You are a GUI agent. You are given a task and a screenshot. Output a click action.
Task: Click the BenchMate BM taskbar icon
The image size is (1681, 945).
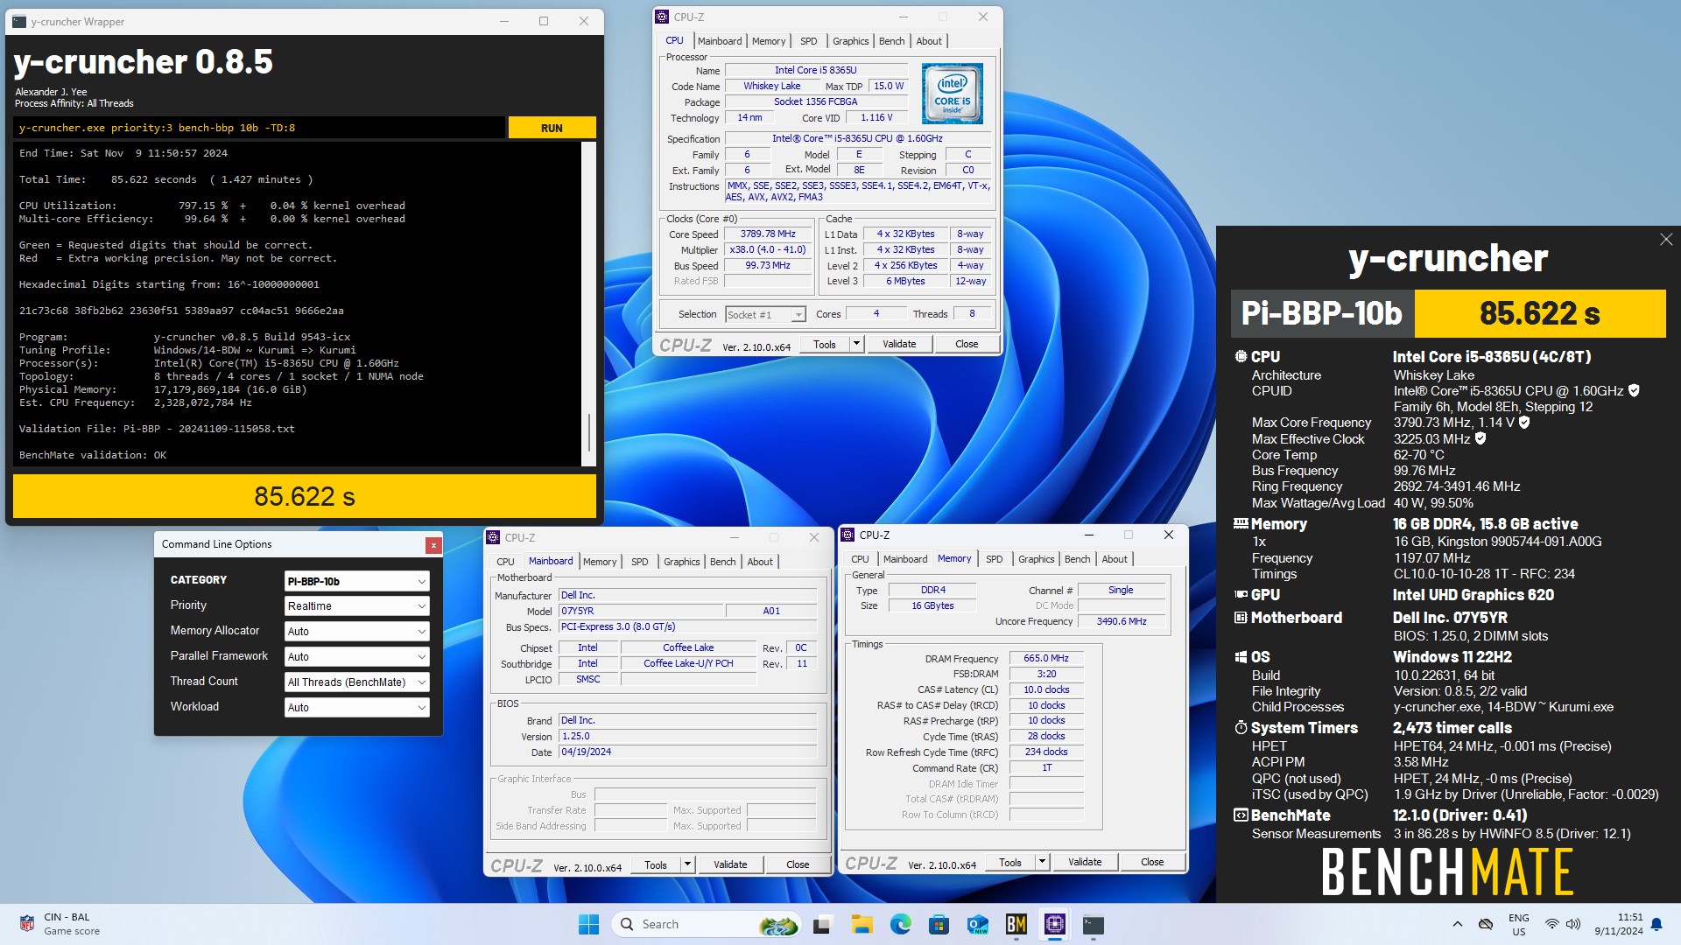point(1016,924)
